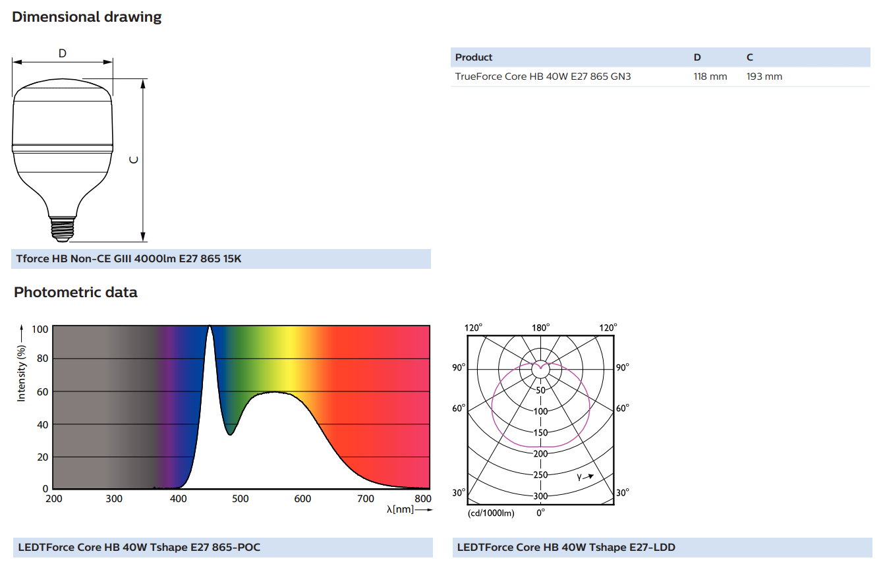
Task: Click the '200' value in polar diagram
Action: pos(540,454)
